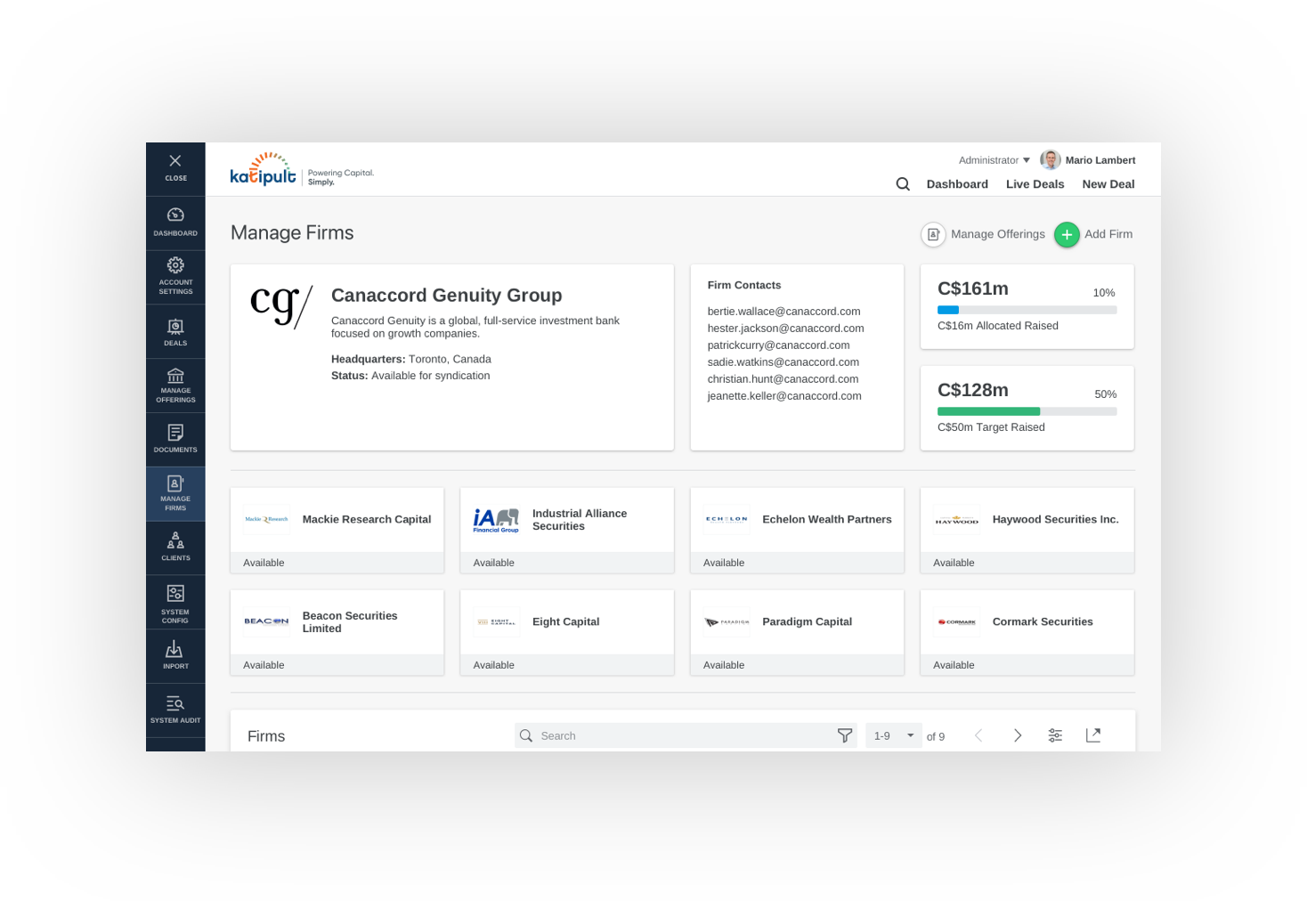Screen dimensions: 1307x901
Task: Click the Cormark logo thumbnail
Action: (956, 621)
